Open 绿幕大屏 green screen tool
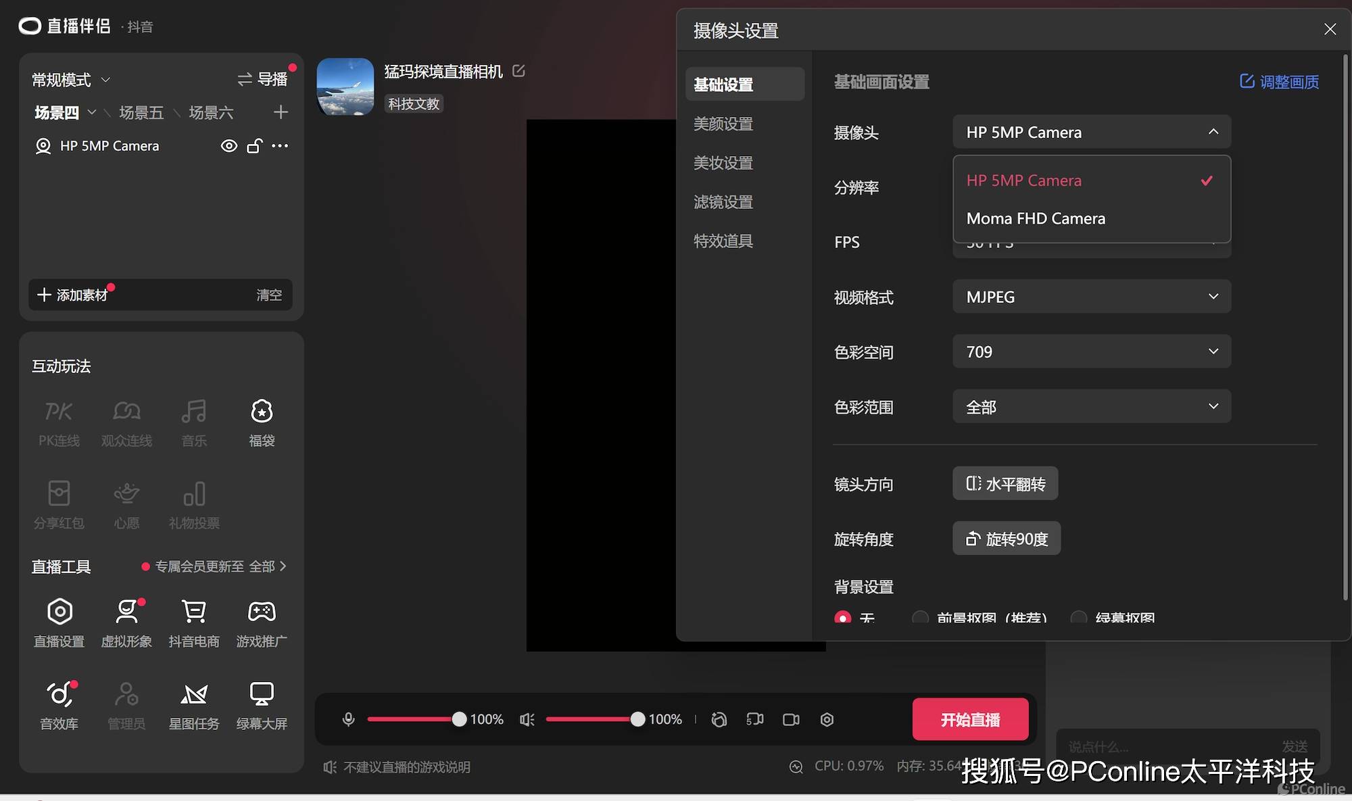Image resolution: width=1352 pixels, height=801 pixels. tap(262, 706)
